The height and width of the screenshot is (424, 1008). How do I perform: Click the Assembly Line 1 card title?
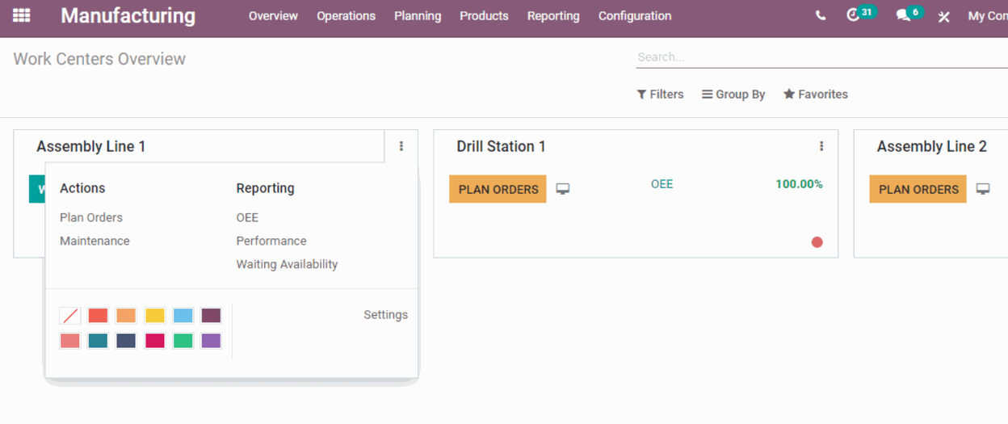[91, 146]
